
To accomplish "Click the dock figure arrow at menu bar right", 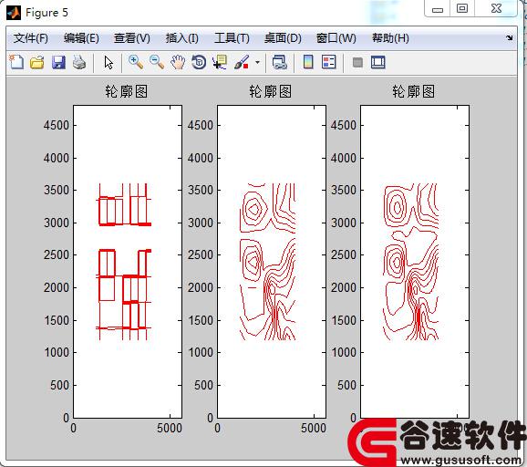I will [510, 37].
